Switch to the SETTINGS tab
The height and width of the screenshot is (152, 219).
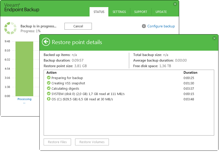click(x=119, y=12)
